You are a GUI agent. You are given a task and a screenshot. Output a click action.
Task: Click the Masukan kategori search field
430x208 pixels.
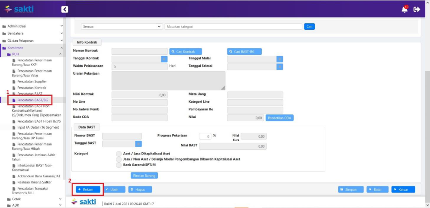(233, 26)
